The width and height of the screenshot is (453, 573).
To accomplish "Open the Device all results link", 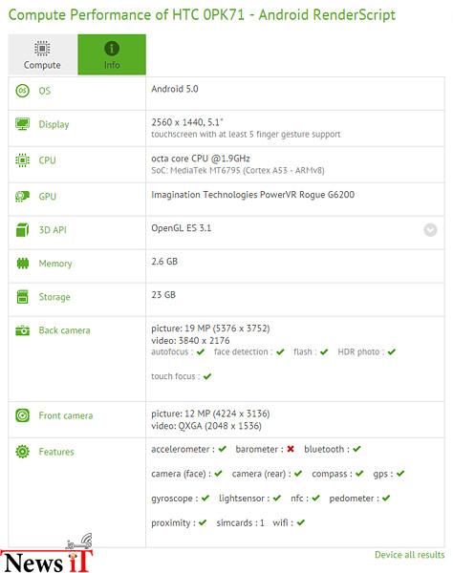I will click(409, 555).
